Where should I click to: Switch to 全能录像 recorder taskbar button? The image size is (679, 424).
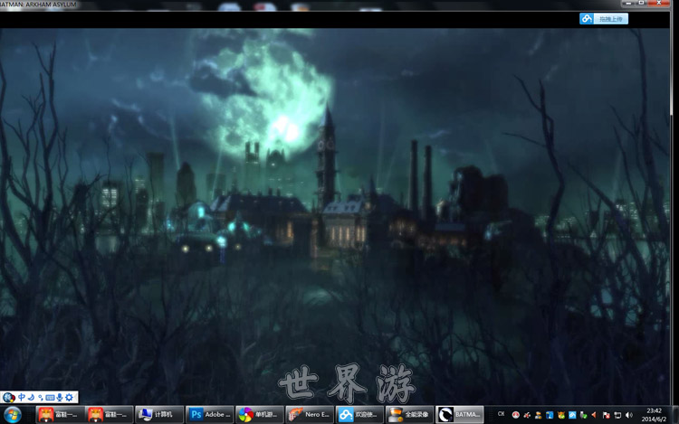tap(409, 414)
